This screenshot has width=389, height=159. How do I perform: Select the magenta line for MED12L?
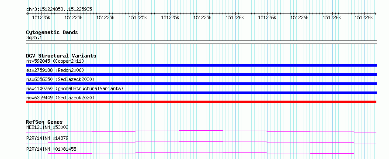point(201,131)
